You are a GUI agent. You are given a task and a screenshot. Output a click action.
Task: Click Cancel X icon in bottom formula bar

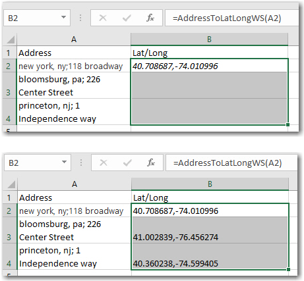(x=104, y=163)
